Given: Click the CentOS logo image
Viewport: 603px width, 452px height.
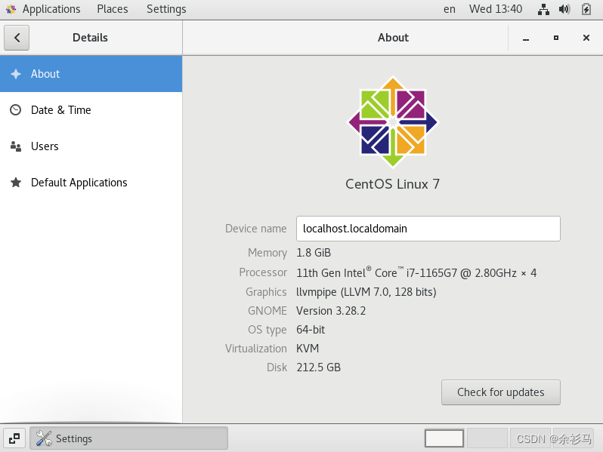Looking at the screenshot, I should [x=393, y=121].
